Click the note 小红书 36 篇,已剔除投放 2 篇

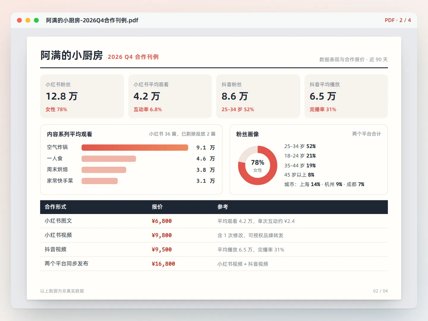coord(182,134)
